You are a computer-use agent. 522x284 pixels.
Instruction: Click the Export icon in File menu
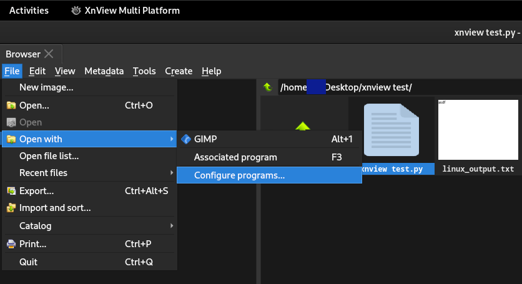click(x=11, y=191)
